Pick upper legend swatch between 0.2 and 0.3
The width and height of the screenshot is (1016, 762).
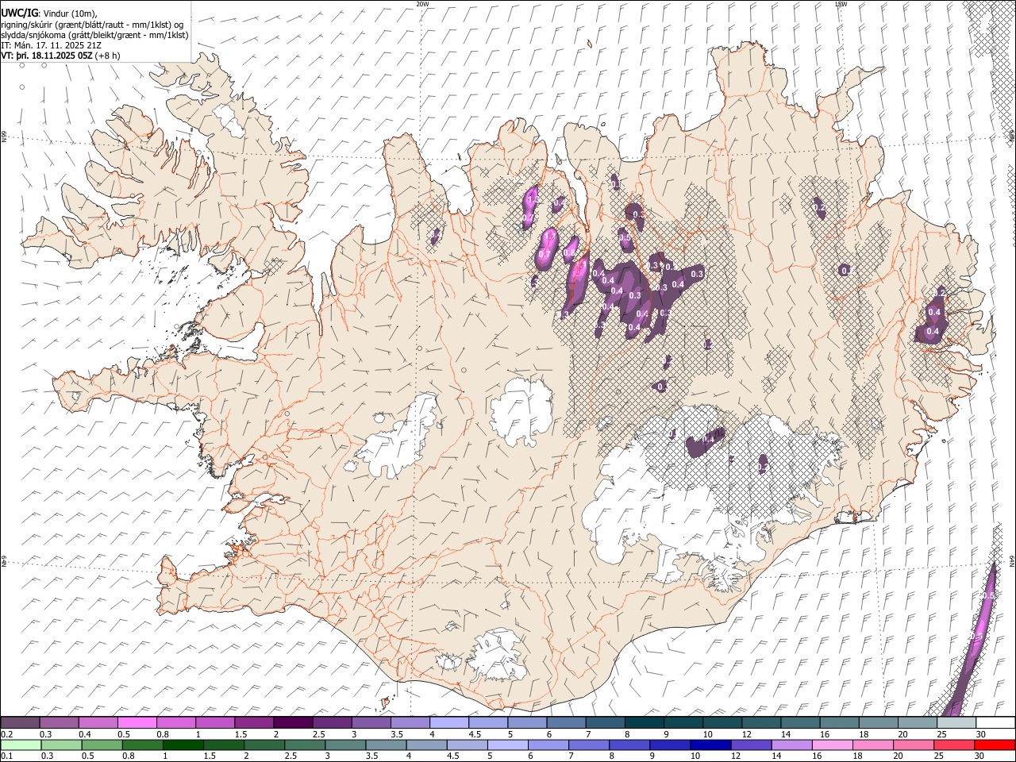pos(21,723)
